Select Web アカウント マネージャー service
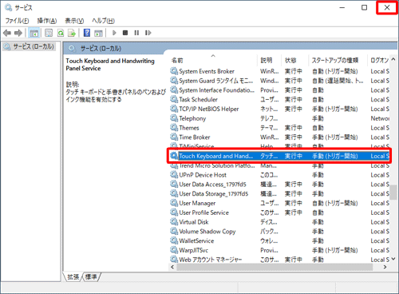 [279, 260]
